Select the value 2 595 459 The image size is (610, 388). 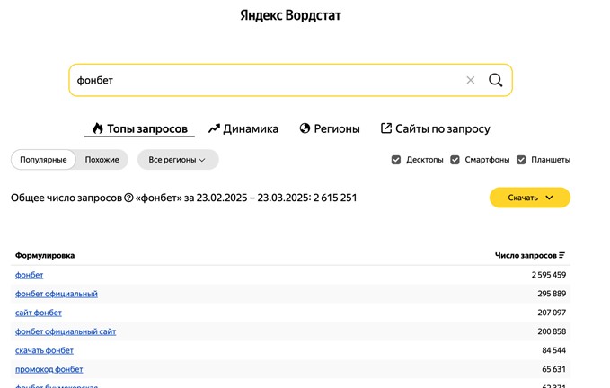[549, 275]
